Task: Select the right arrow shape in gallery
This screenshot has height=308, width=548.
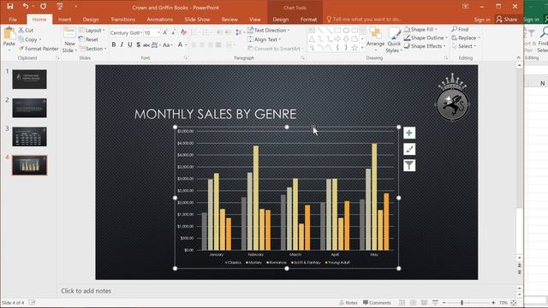Action: point(337,39)
